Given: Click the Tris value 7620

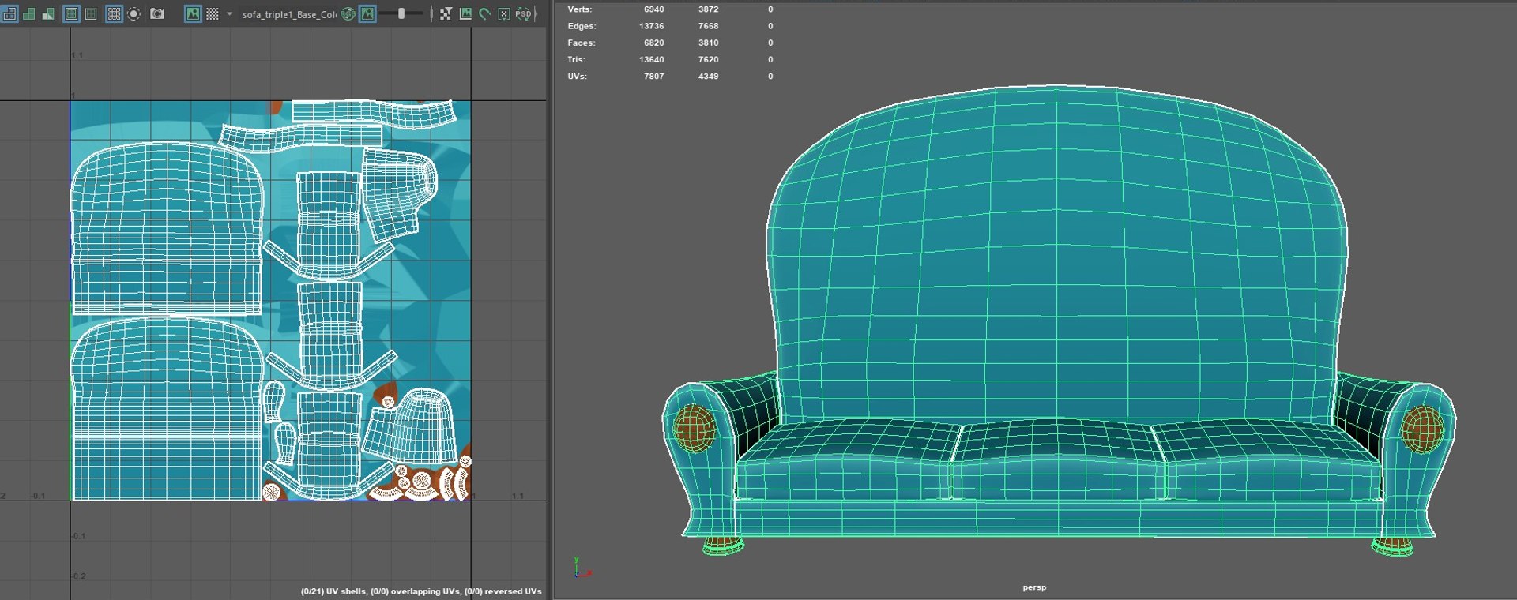Looking at the screenshot, I should coord(709,59).
